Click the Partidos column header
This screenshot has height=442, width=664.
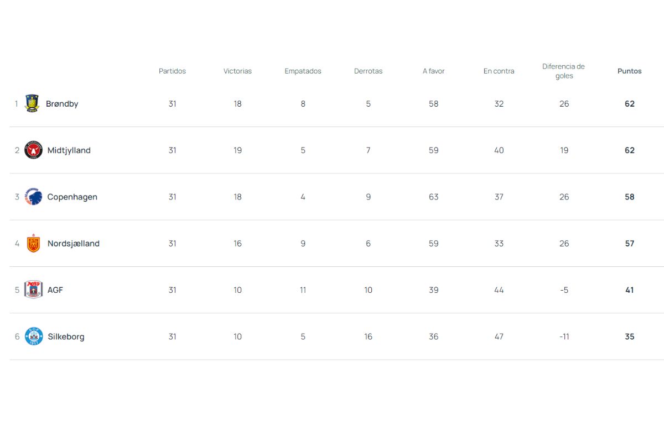172,71
